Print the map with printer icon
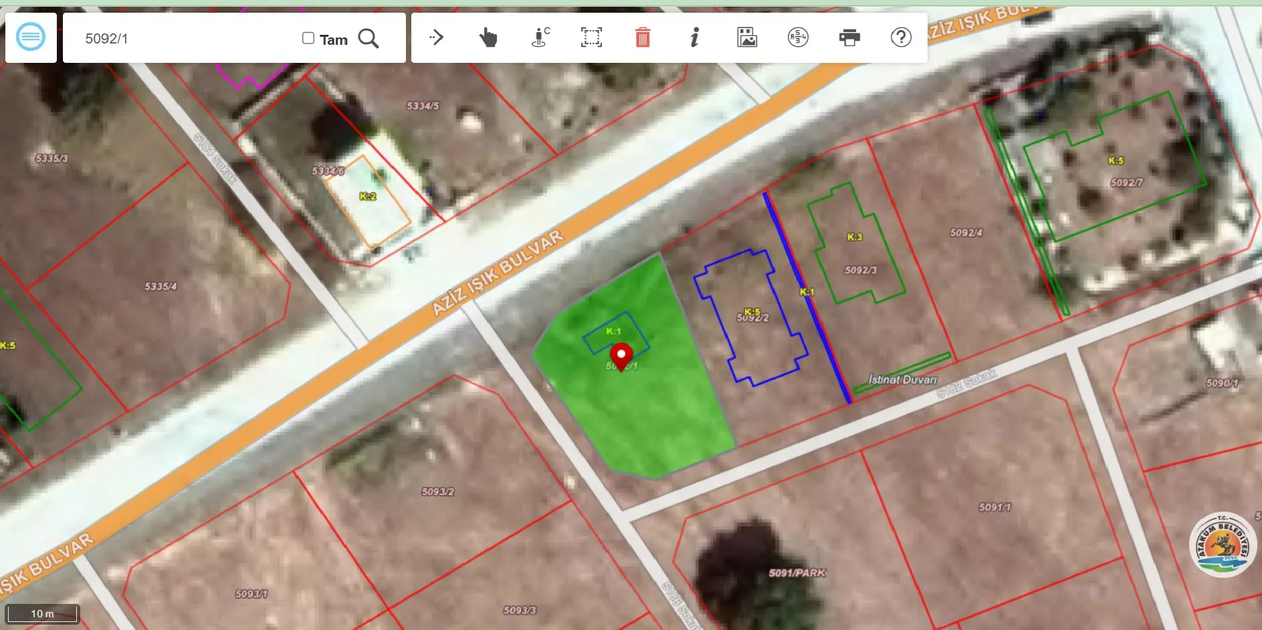The height and width of the screenshot is (630, 1262). coord(849,37)
